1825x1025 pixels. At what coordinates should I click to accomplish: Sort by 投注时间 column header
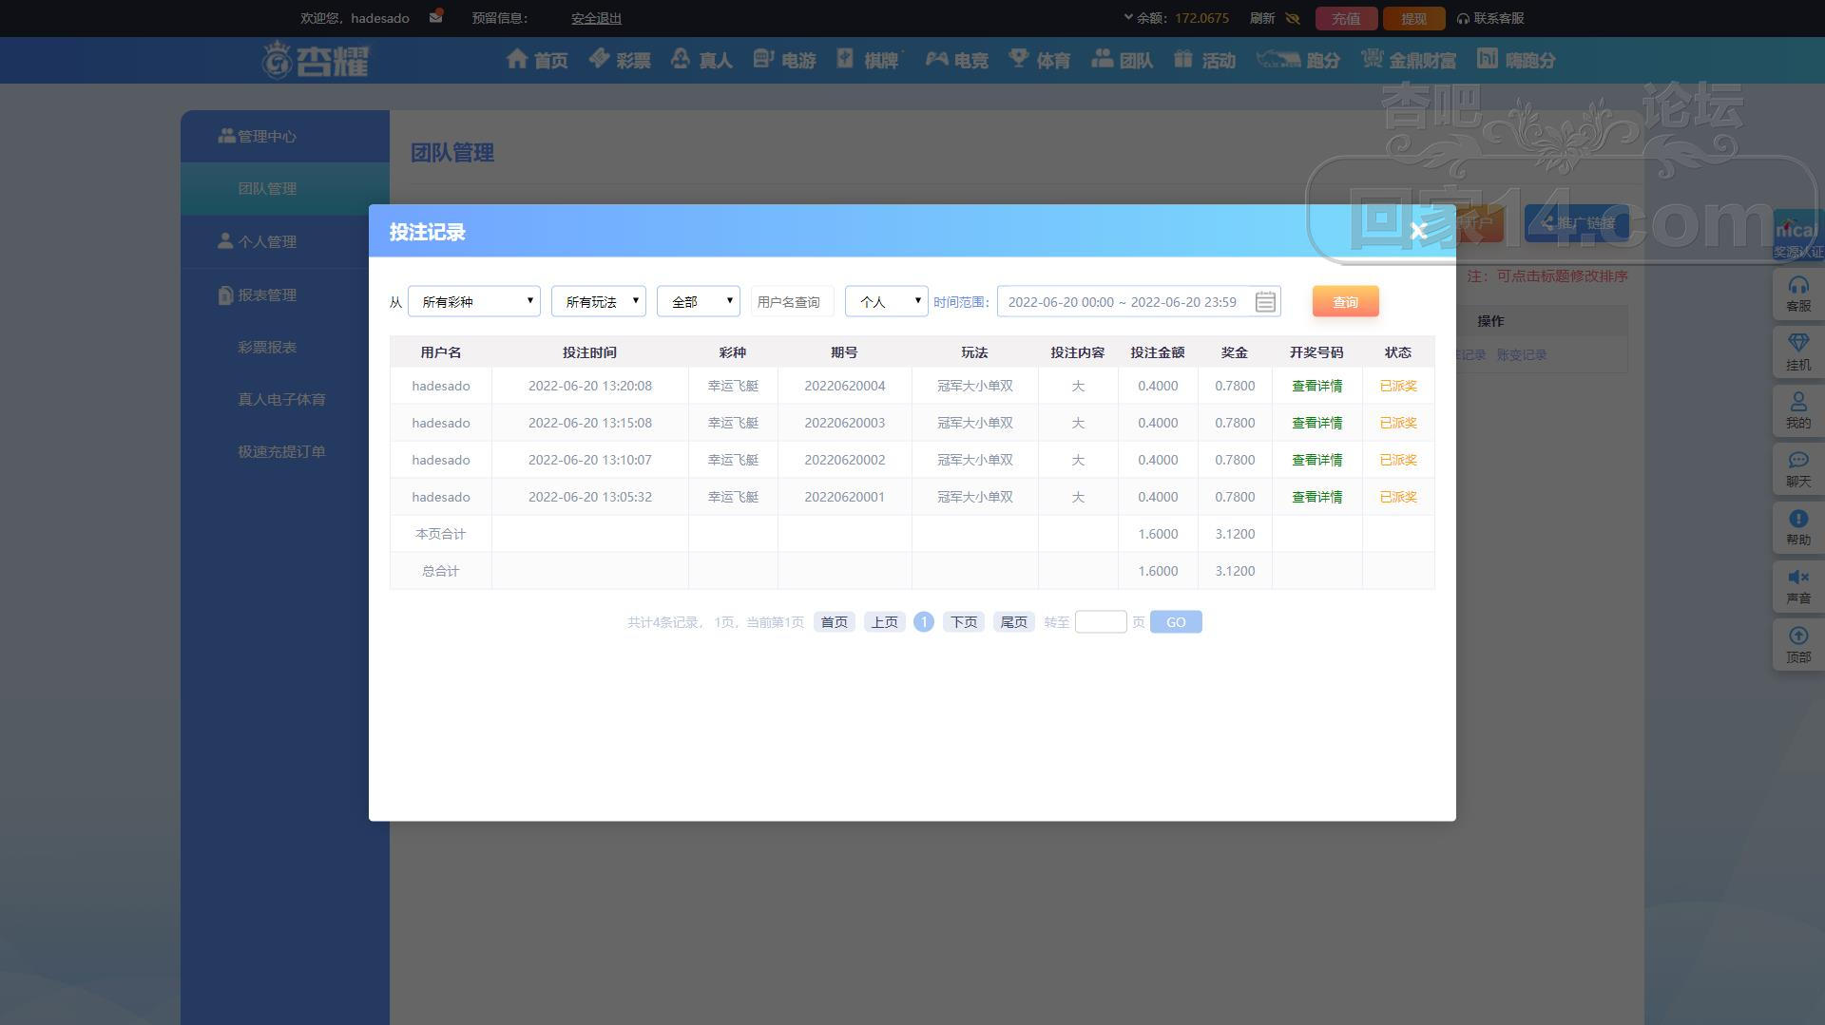[589, 352]
